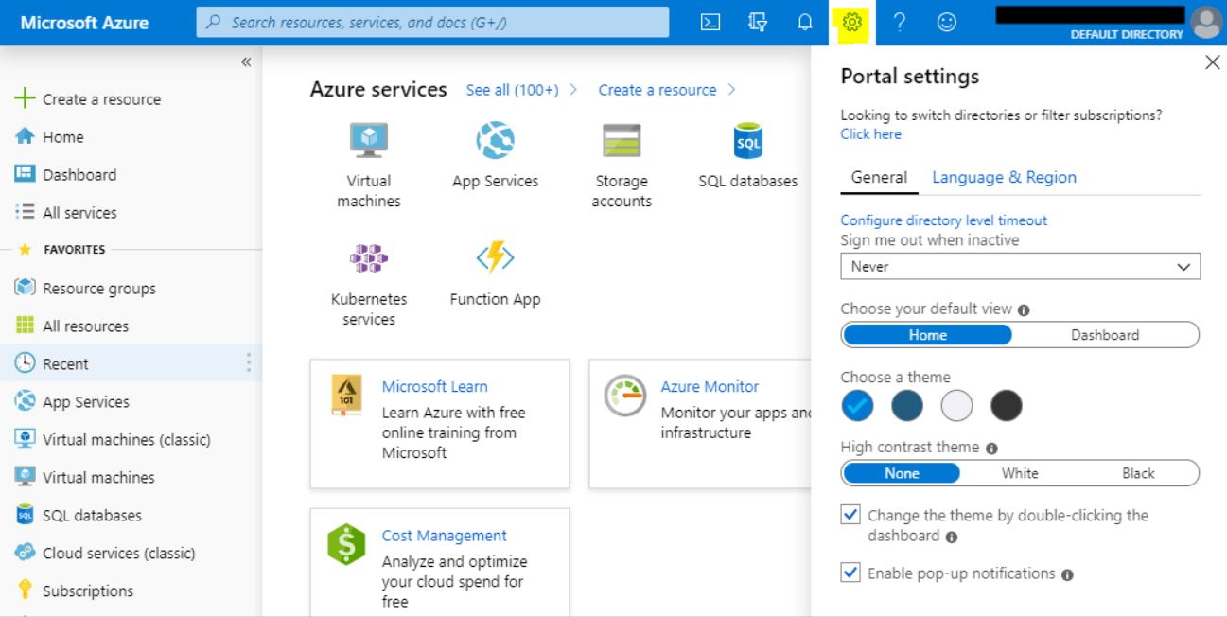1227x617 pixels.
Task: Click the Azure Monitor gauge icon
Action: 625,396
